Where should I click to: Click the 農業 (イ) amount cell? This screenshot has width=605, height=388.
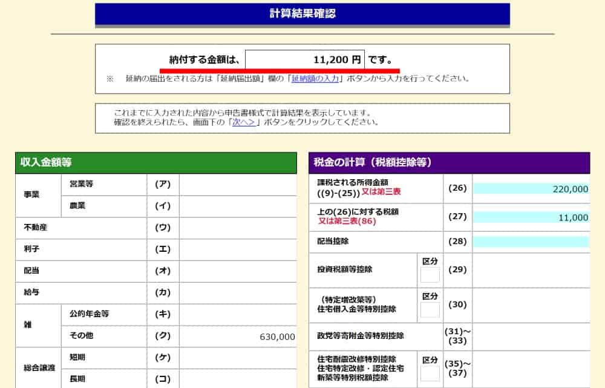pos(238,206)
